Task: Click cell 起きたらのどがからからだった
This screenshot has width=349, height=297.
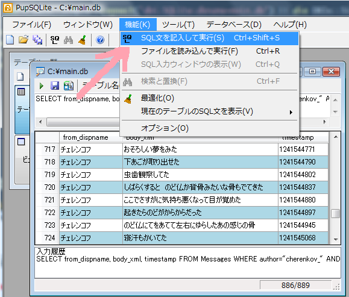Action: coord(200,213)
